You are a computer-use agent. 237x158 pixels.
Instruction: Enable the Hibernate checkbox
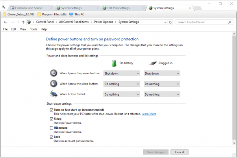click(x=52, y=128)
